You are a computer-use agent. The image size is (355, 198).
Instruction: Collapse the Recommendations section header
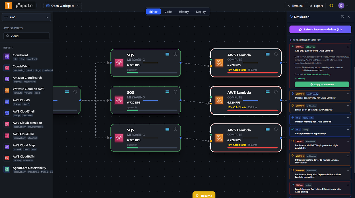pyautogui.click(x=350, y=40)
